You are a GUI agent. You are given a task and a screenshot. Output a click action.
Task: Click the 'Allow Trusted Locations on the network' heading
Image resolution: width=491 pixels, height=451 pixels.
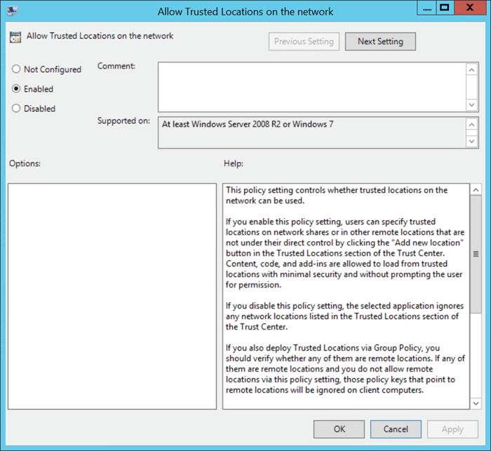coord(100,36)
